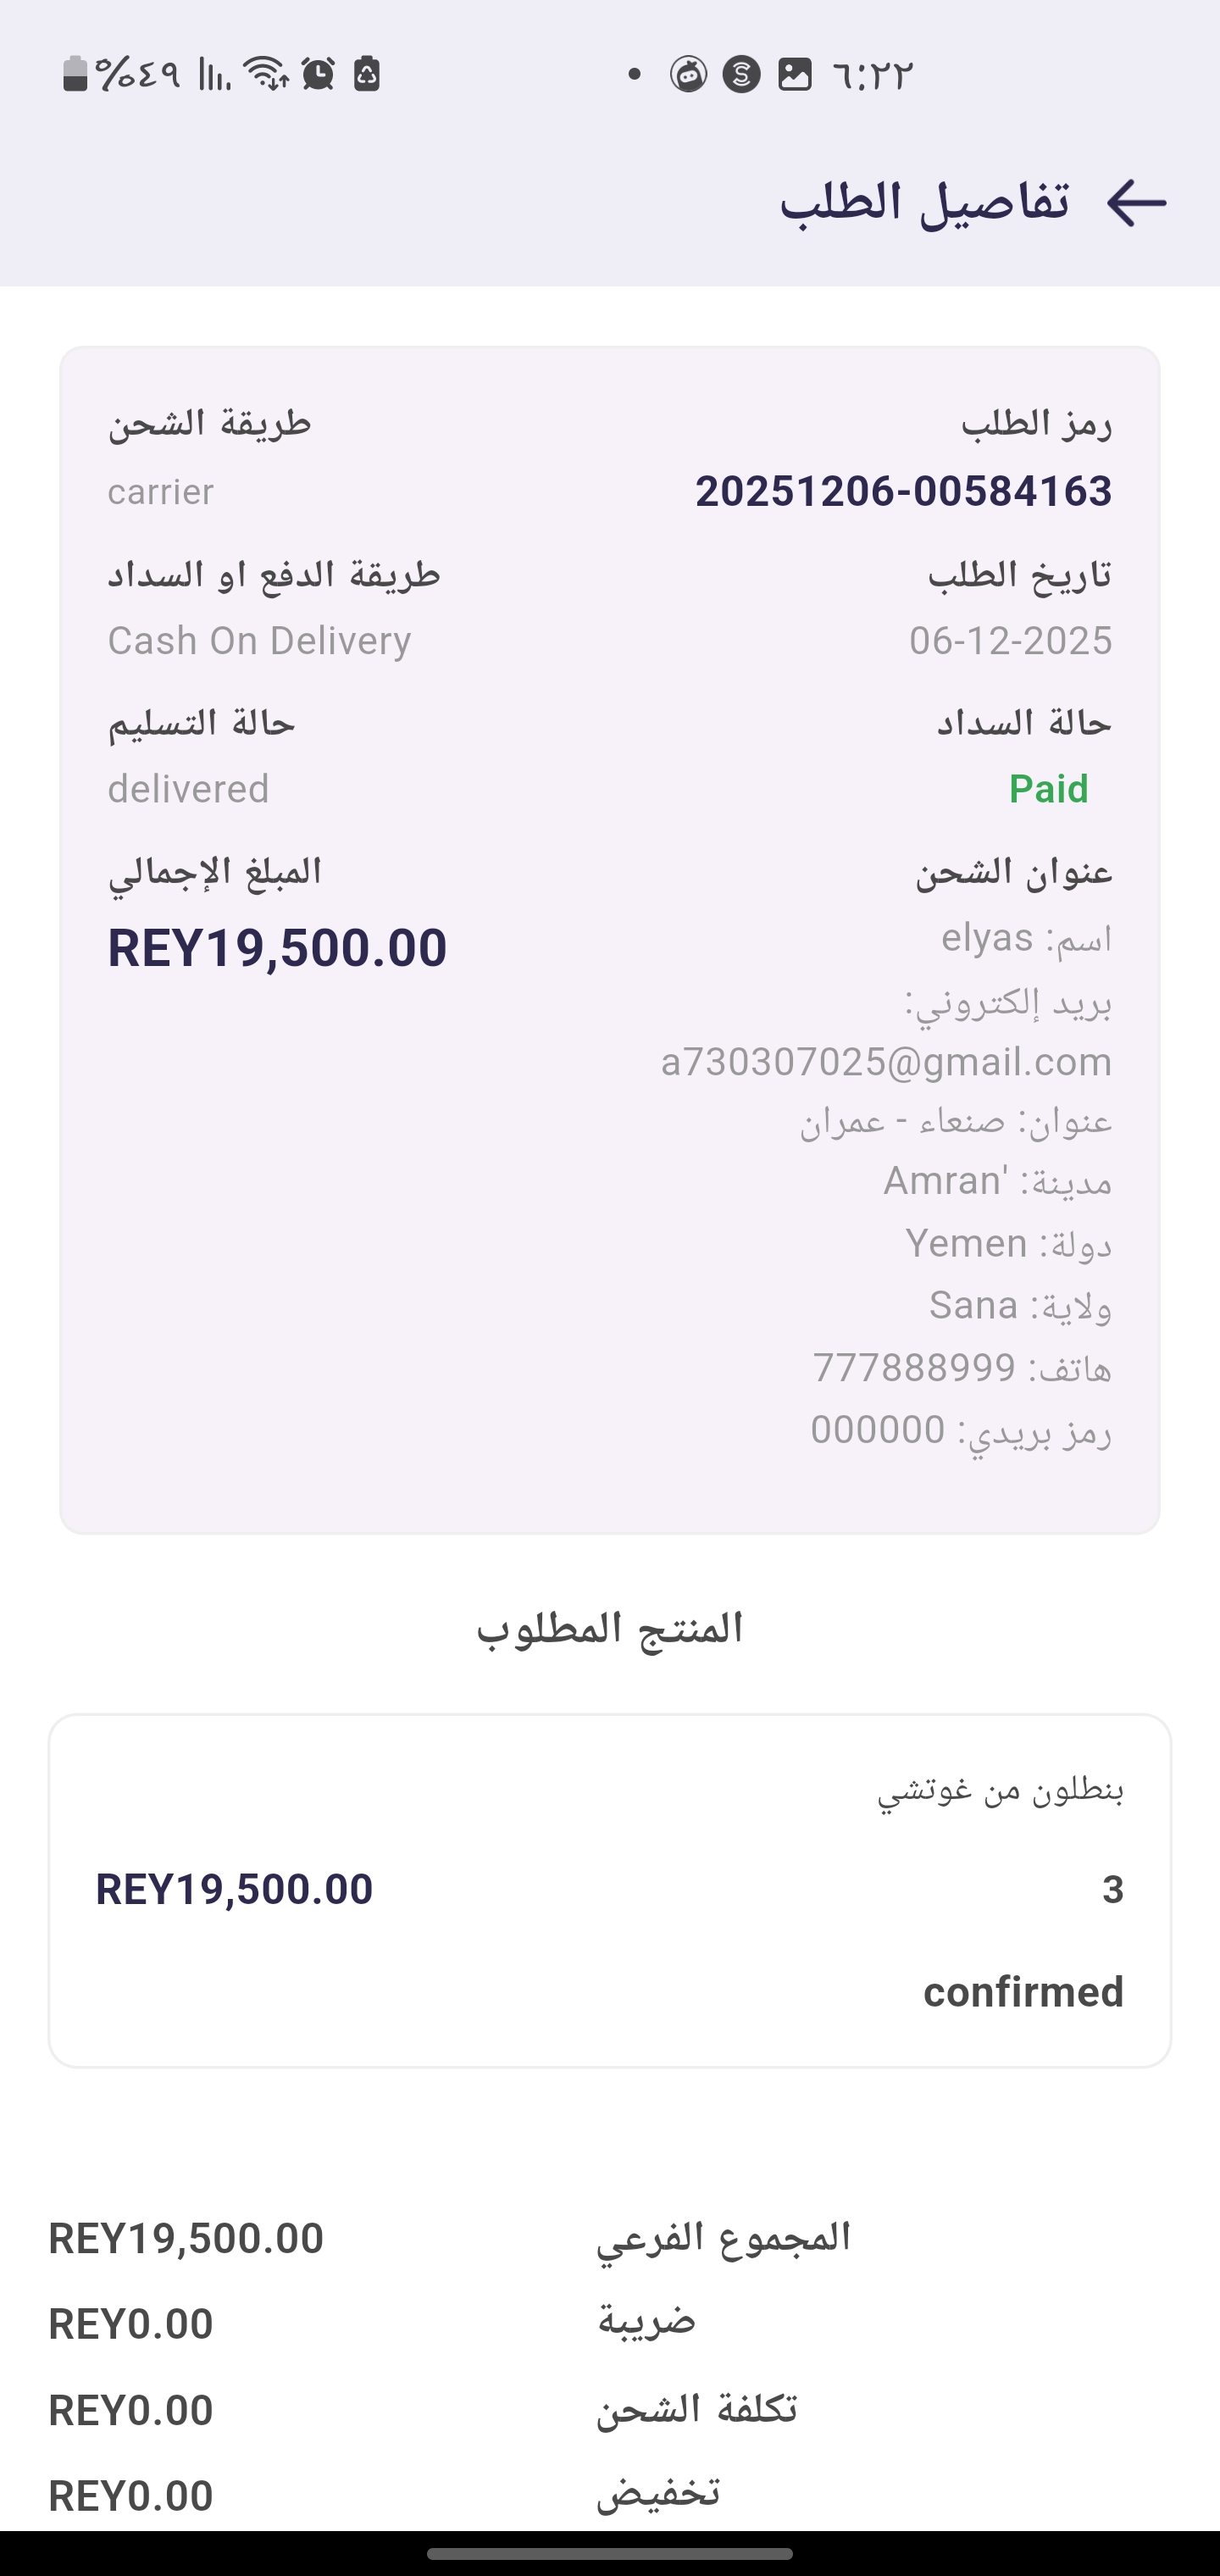Tap the delivered status text
This screenshot has width=1220, height=2576.
188,789
